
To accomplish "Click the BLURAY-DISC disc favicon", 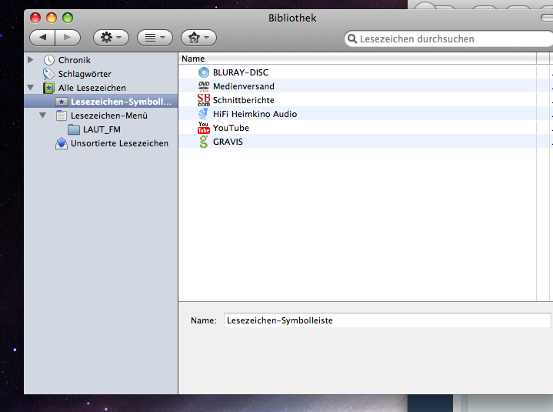I will (x=204, y=72).
